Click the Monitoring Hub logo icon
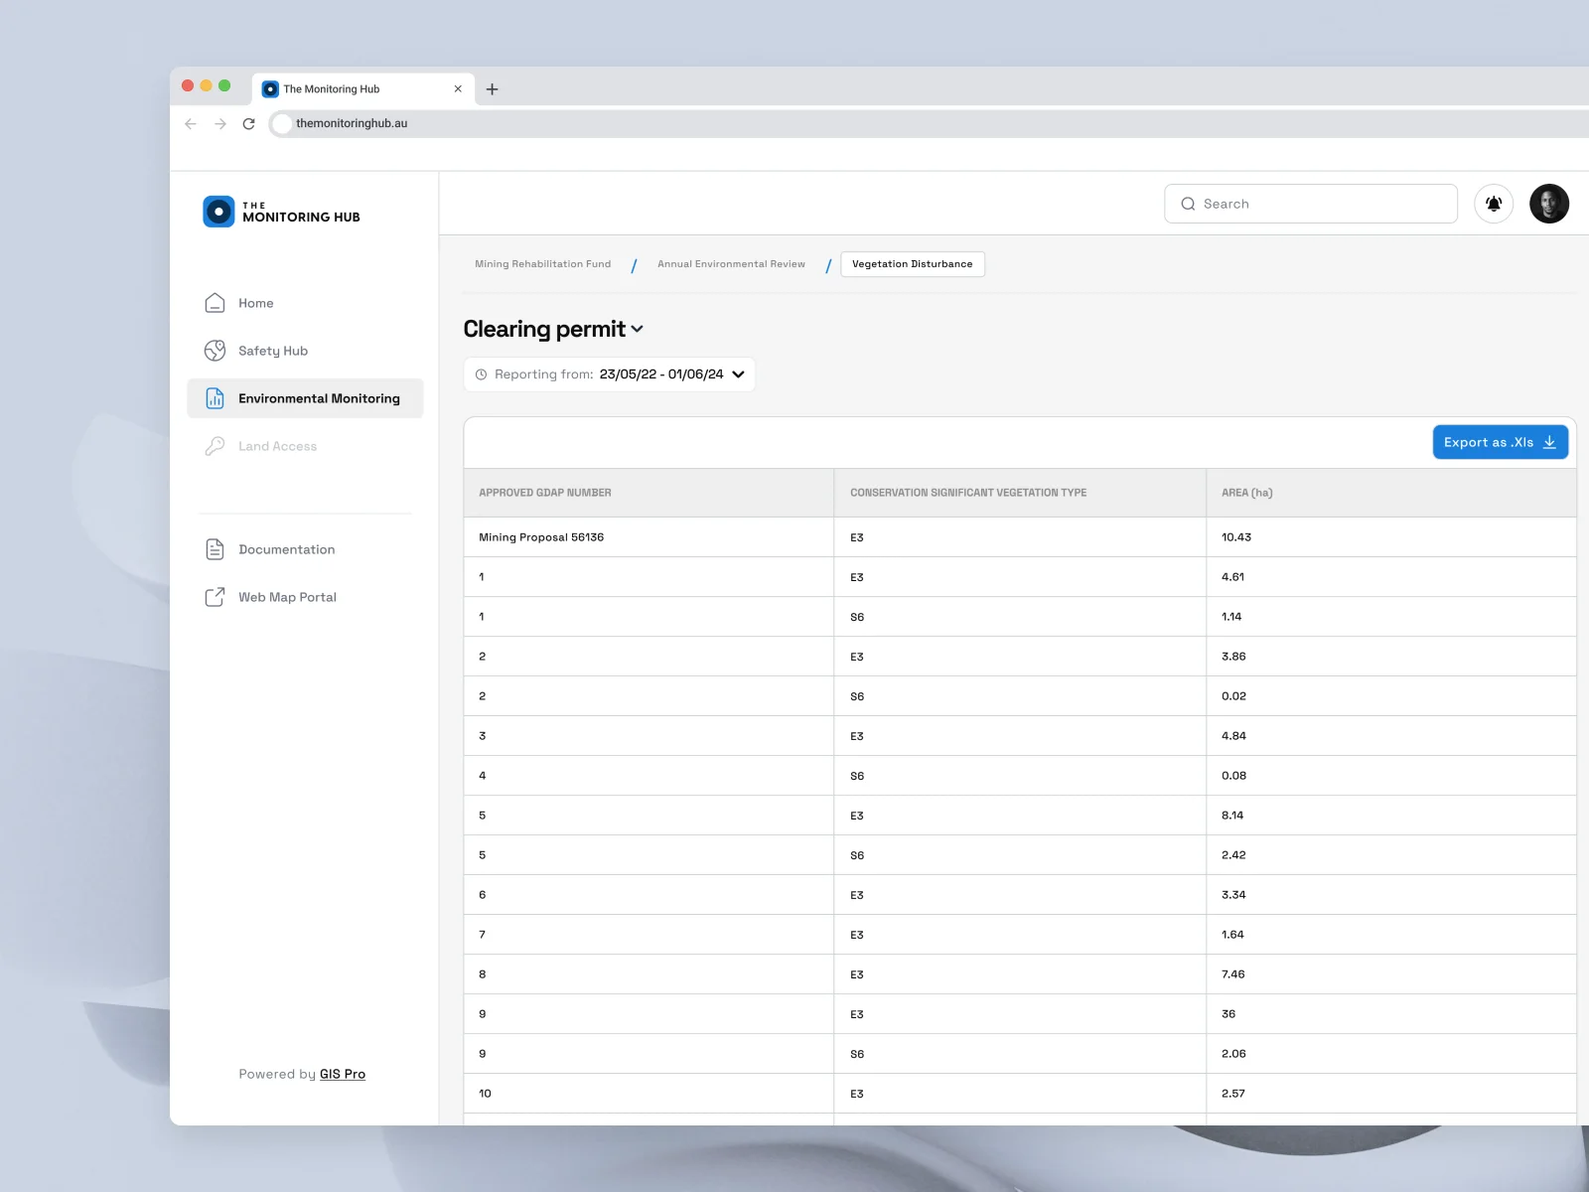This screenshot has height=1192, width=1589. (x=218, y=212)
